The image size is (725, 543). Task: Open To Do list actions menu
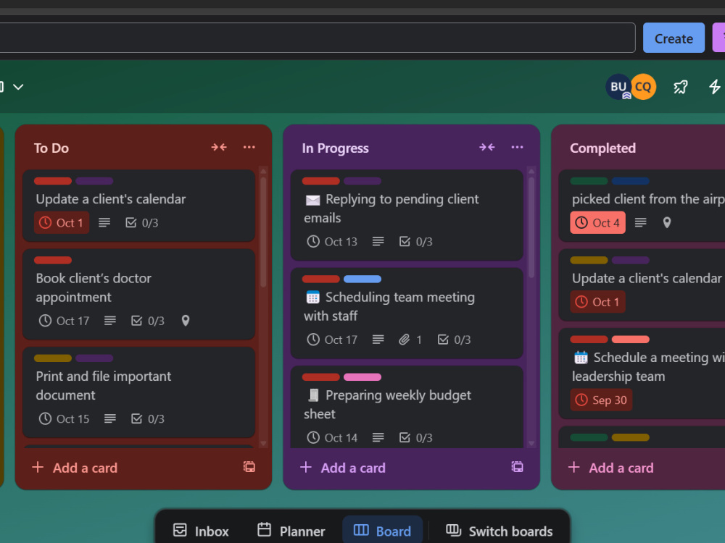tap(249, 147)
